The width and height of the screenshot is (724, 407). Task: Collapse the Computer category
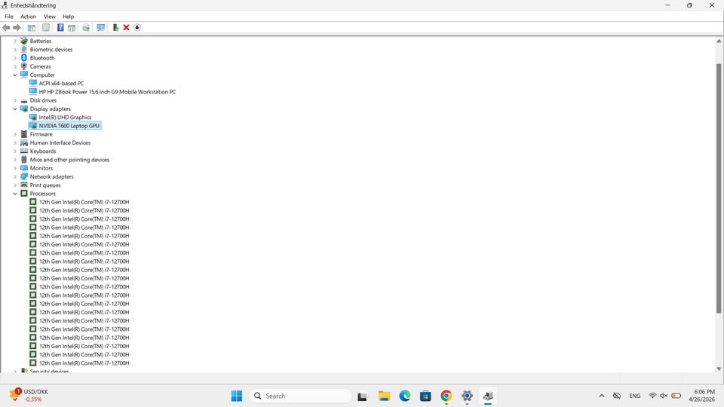coord(15,75)
